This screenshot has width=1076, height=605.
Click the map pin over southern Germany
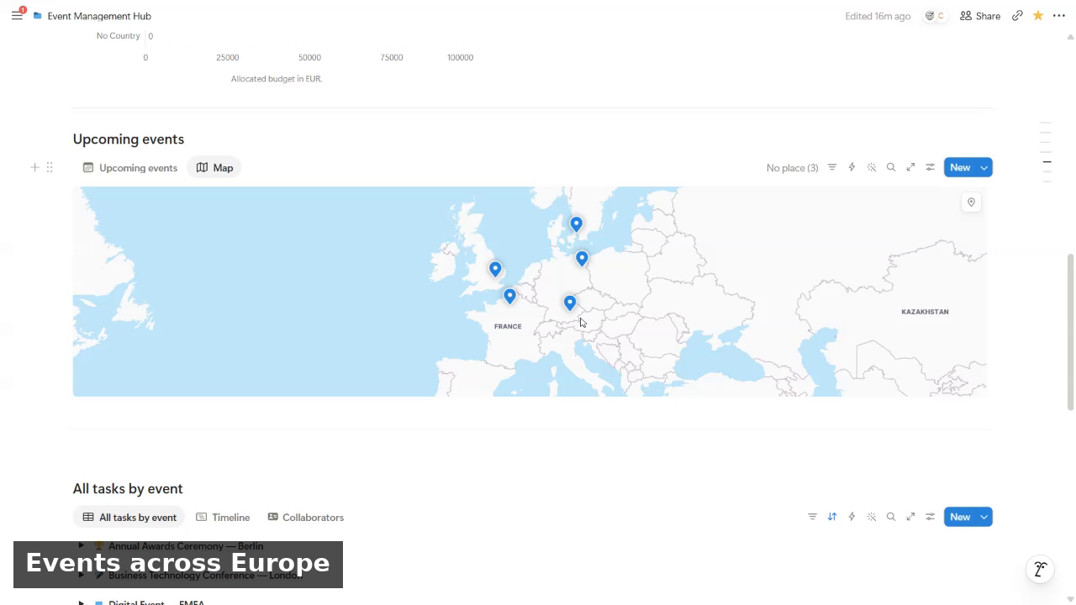570,302
